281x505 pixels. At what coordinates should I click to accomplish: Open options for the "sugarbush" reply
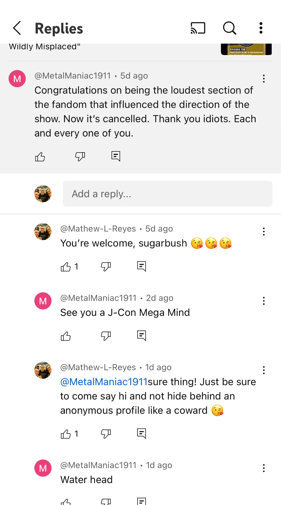[264, 232]
